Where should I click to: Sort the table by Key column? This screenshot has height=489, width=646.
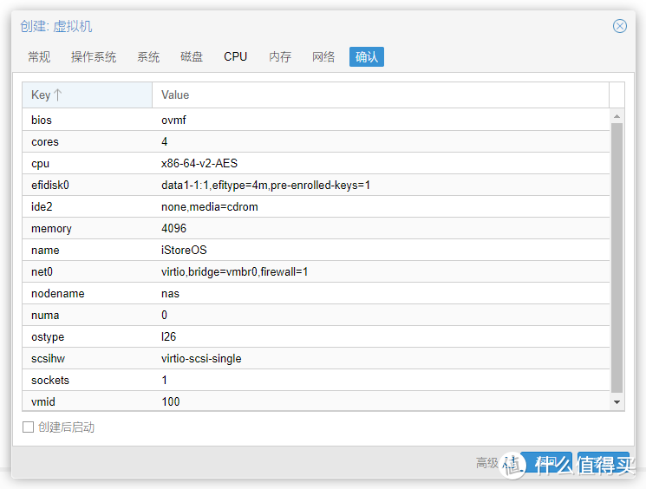(x=87, y=95)
